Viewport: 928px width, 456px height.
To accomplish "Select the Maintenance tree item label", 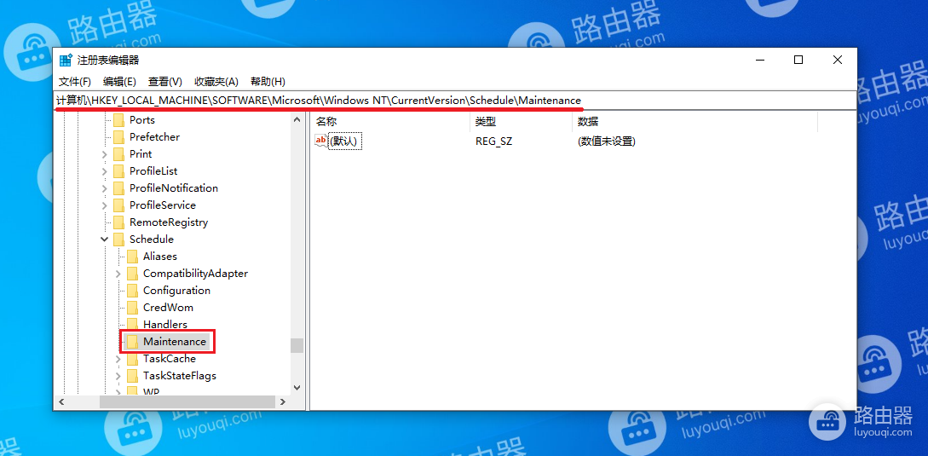I will [175, 342].
